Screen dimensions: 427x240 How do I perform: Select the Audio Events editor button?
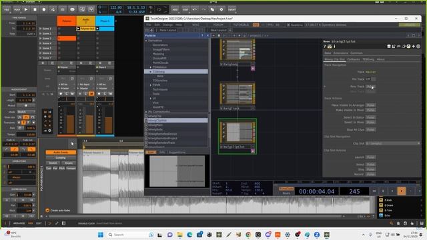[61, 153]
